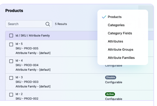Check the box for product Id - 5
The width and height of the screenshot is (157, 106).
click(11, 44)
